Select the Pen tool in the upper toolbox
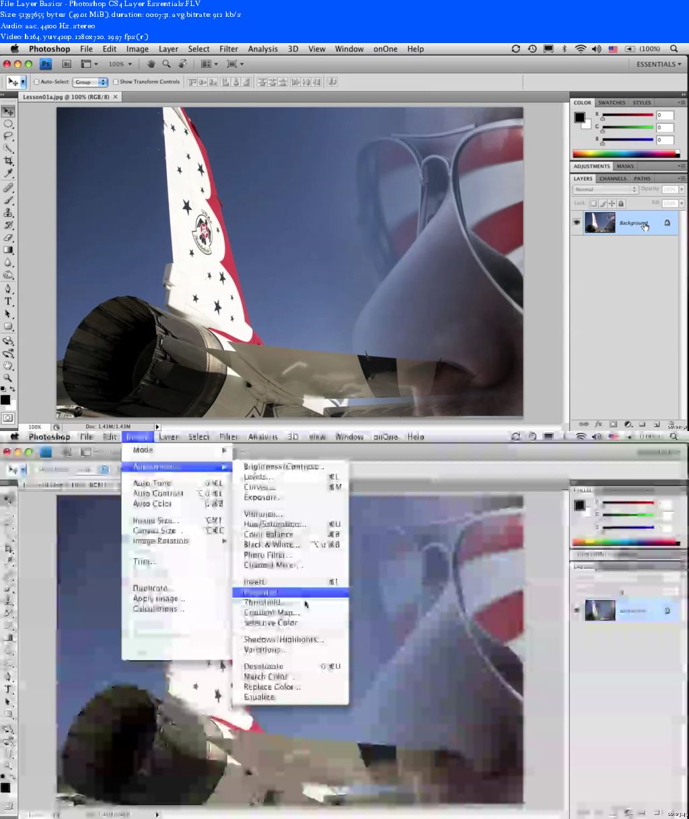 (8, 288)
